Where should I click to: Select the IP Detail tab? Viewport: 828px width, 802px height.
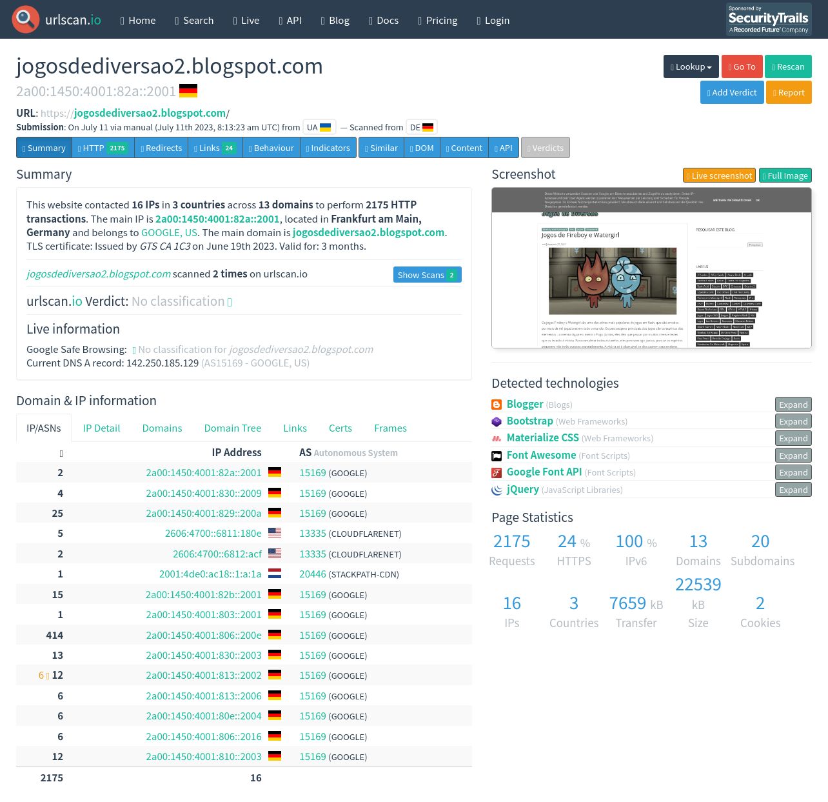point(101,428)
